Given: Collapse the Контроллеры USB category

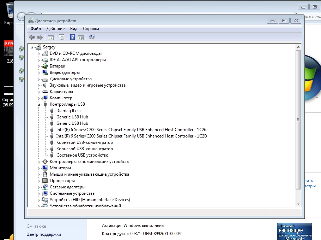Looking at the screenshot, I should (39, 105).
